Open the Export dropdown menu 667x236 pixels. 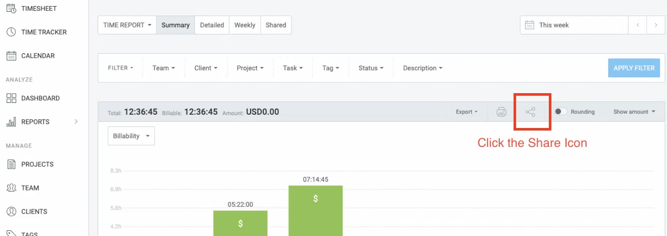coord(466,112)
